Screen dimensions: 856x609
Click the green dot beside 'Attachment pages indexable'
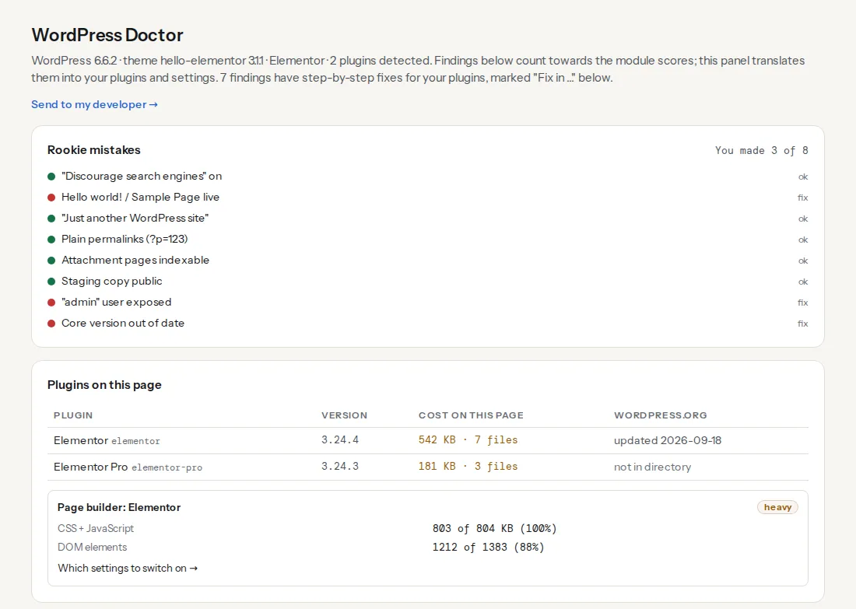pyautogui.click(x=51, y=261)
